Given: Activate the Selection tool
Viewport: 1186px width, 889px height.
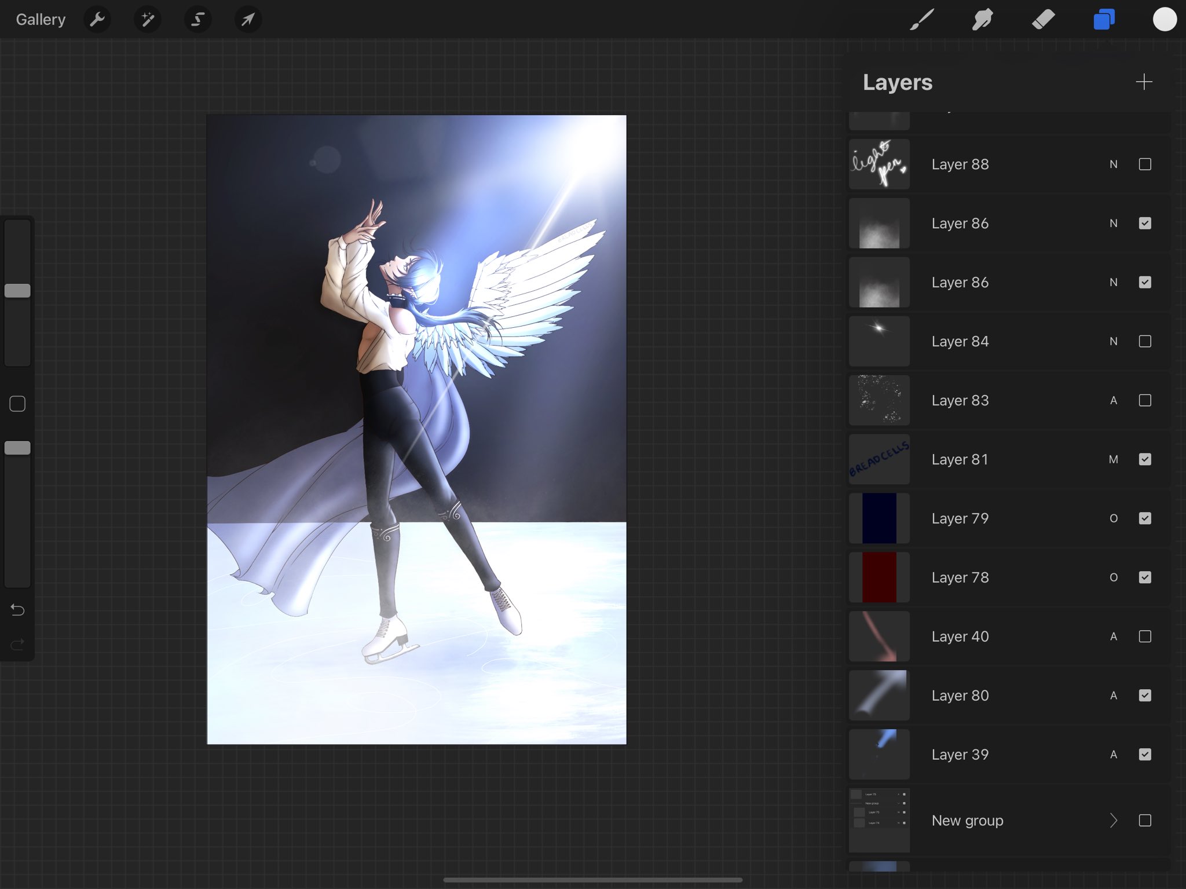Looking at the screenshot, I should 197,20.
